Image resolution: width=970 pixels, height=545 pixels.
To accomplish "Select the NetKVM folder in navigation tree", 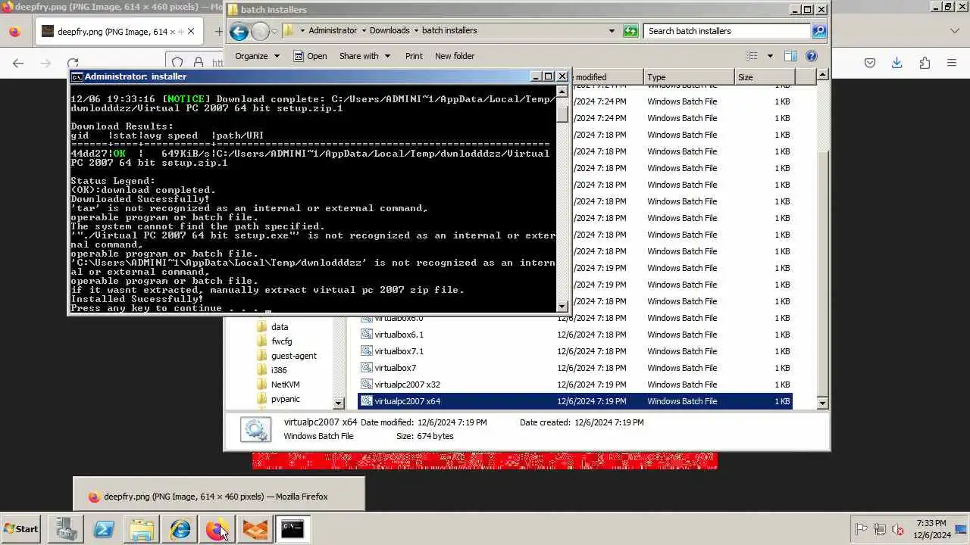I will [285, 385].
